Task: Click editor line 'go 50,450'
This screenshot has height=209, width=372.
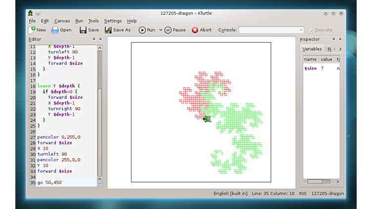Action: click(x=49, y=183)
